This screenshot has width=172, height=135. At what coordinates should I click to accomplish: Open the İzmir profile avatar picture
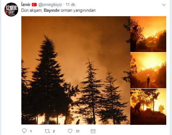click(11, 10)
